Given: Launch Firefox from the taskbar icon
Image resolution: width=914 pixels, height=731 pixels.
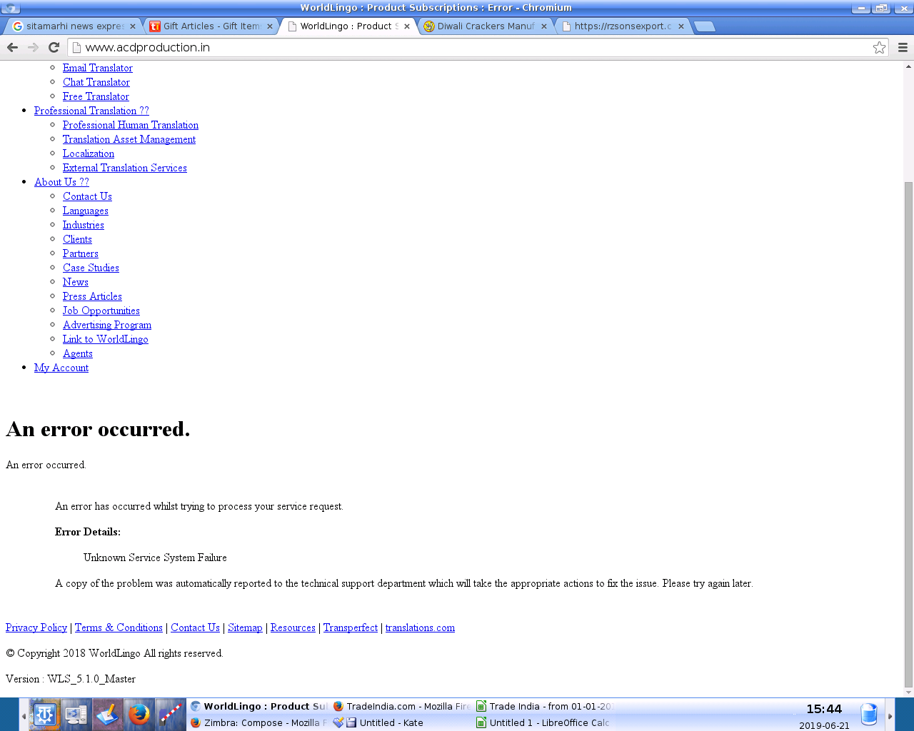Looking at the screenshot, I should coord(139,714).
